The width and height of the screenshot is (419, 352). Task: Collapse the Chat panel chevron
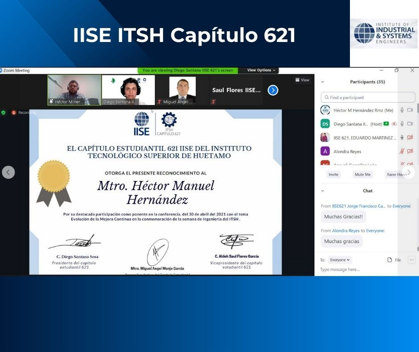point(323,191)
